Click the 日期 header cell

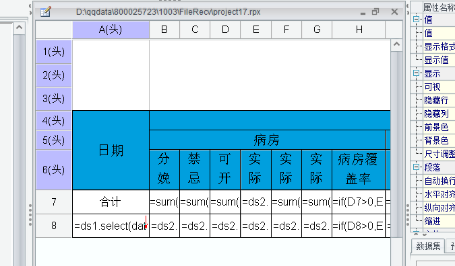pos(111,150)
